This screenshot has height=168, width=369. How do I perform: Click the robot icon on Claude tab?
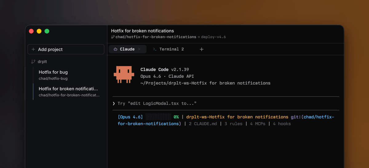[x=115, y=49]
